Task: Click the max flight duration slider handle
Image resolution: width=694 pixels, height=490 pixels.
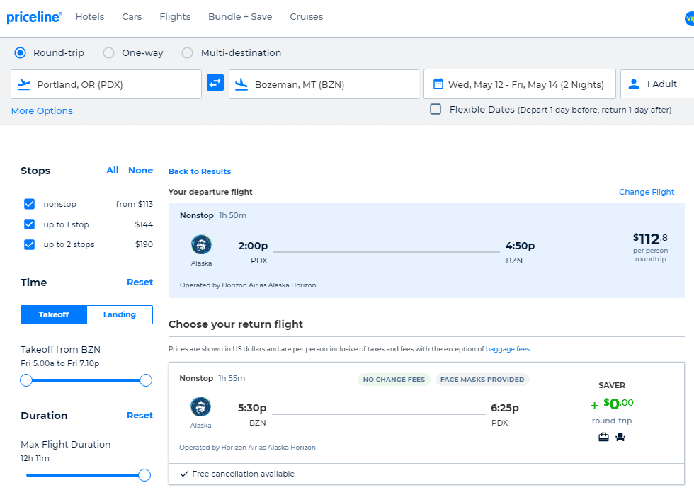Action: [x=144, y=475]
